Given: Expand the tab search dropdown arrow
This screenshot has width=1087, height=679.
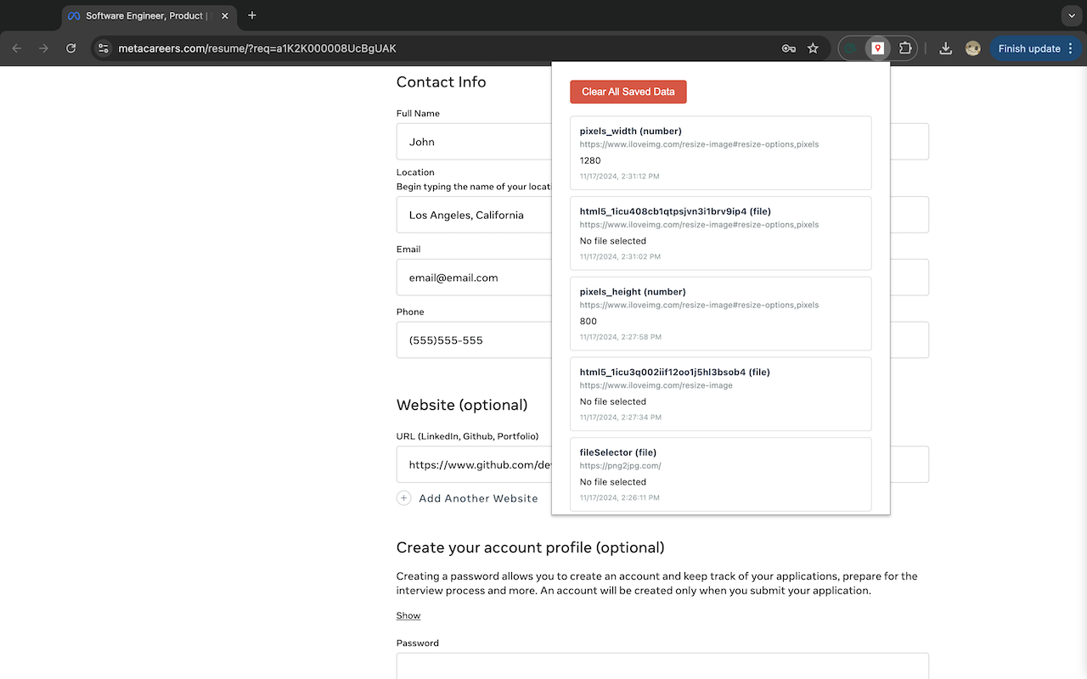Looking at the screenshot, I should (1070, 15).
